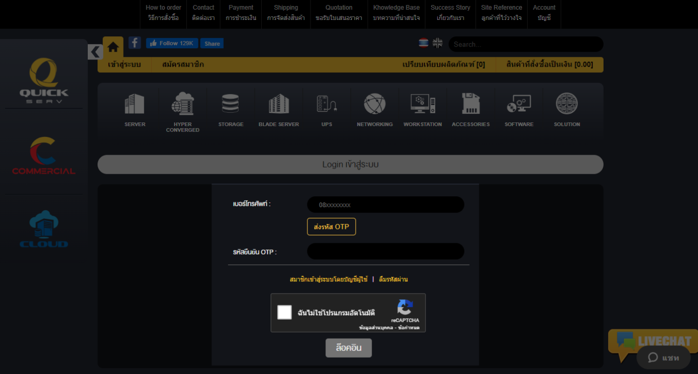
Task: Click เข้าสู่ระบบ in yellow bar
Action: pyautogui.click(x=124, y=65)
